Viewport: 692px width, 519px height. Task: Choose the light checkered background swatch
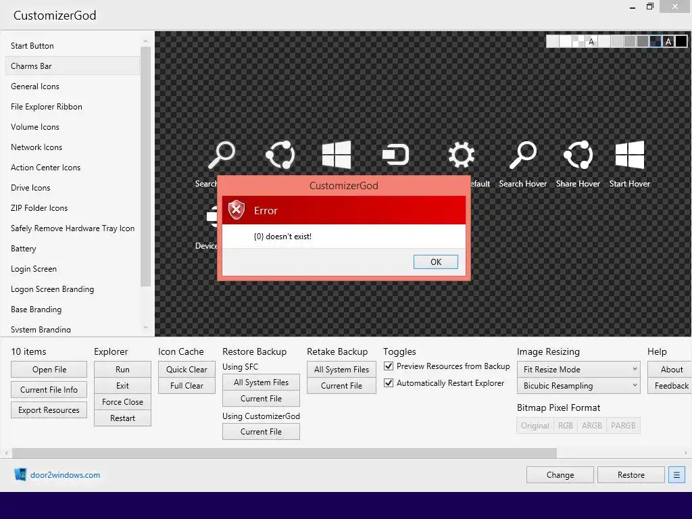click(578, 41)
